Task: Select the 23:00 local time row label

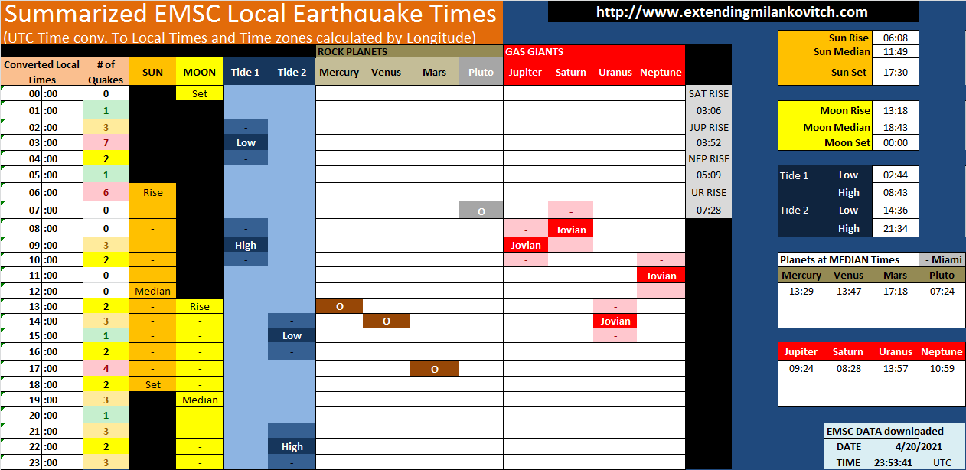Action: tap(41, 462)
